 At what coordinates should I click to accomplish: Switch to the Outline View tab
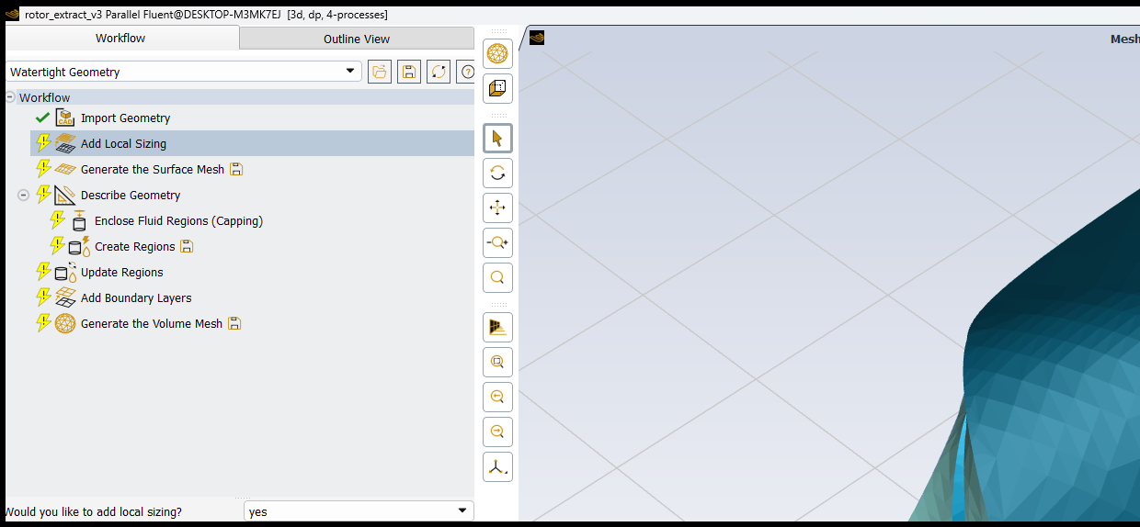tap(357, 39)
